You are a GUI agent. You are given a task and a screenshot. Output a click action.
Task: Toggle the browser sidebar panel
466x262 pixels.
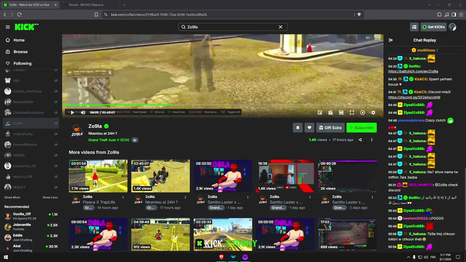click(x=454, y=15)
